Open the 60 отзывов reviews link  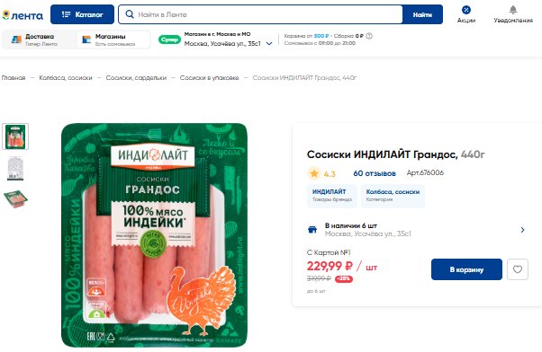(x=375, y=173)
